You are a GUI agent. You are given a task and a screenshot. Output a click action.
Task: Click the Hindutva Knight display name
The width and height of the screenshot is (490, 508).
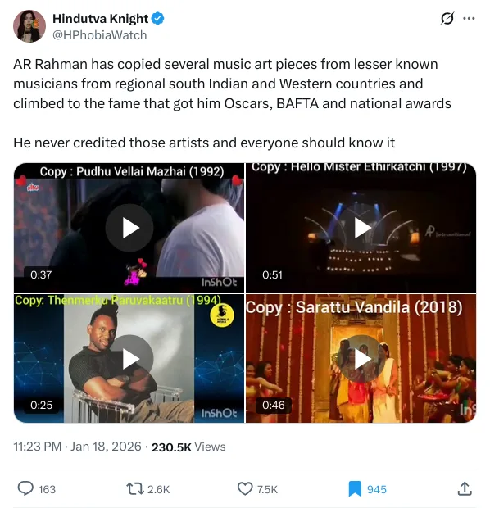(101, 19)
